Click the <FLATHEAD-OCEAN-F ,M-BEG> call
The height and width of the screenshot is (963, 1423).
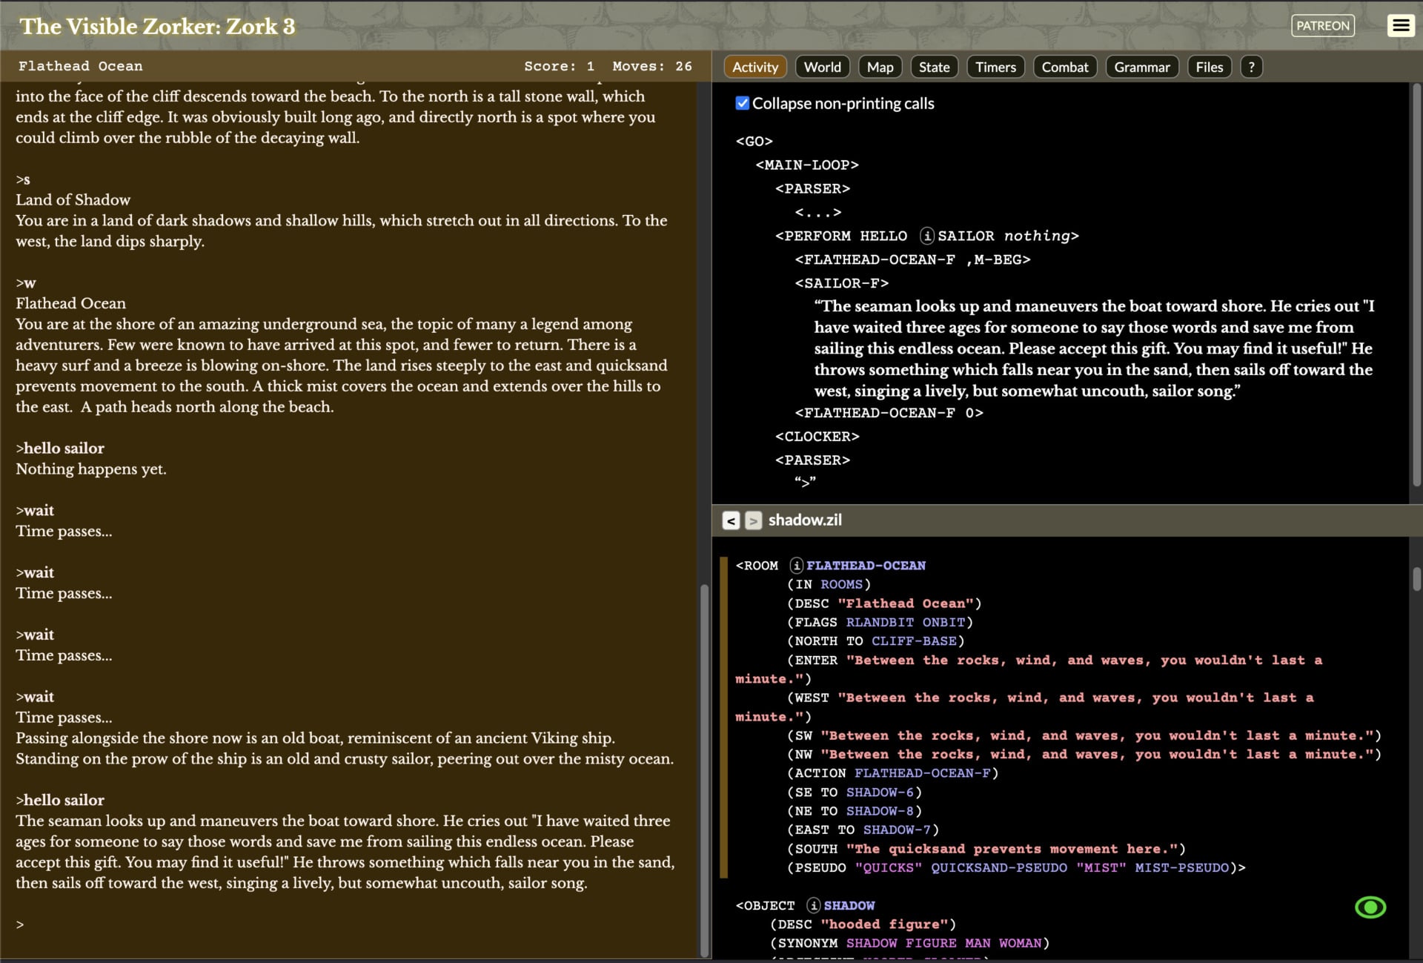pyautogui.click(x=912, y=260)
